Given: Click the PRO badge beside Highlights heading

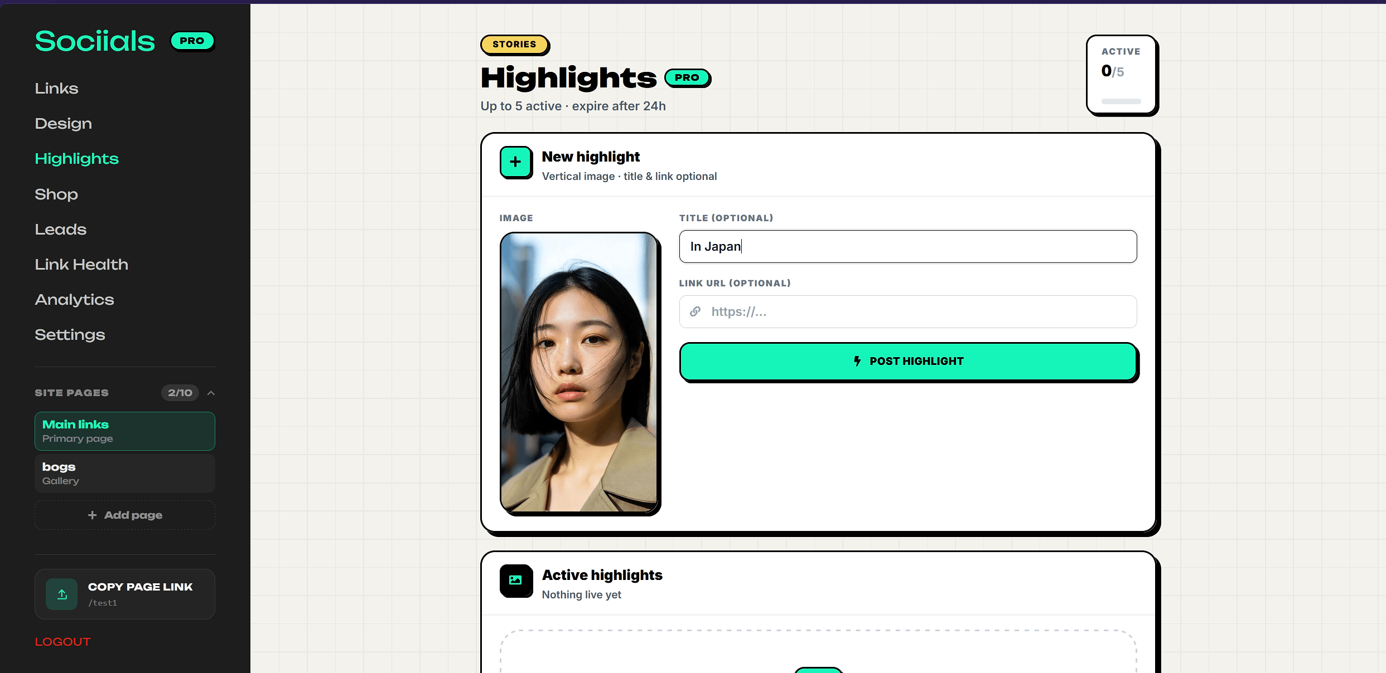Looking at the screenshot, I should point(687,77).
